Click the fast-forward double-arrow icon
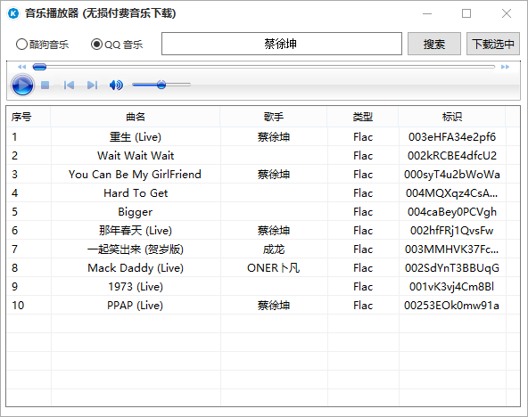 [505, 67]
